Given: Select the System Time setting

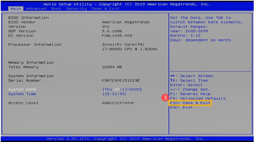Looking at the screenshot, I should tap(22, 94).
